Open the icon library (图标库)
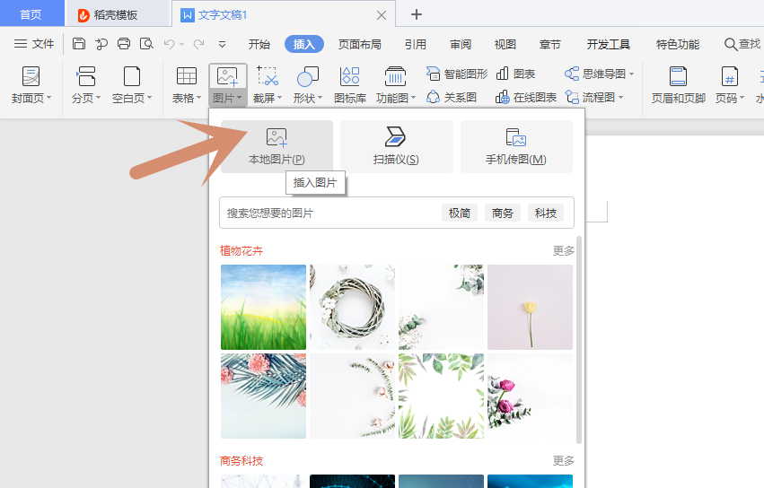This screenshot has height=488, width=764. (x=350, y=84)
